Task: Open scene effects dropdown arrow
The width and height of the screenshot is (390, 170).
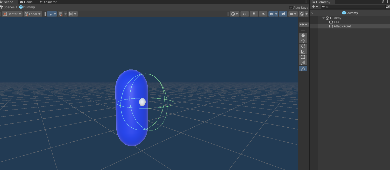Action: (x=276, y=14)
